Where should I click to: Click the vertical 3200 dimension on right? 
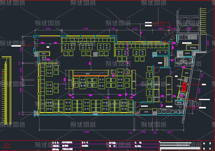(x=199, y=91)
